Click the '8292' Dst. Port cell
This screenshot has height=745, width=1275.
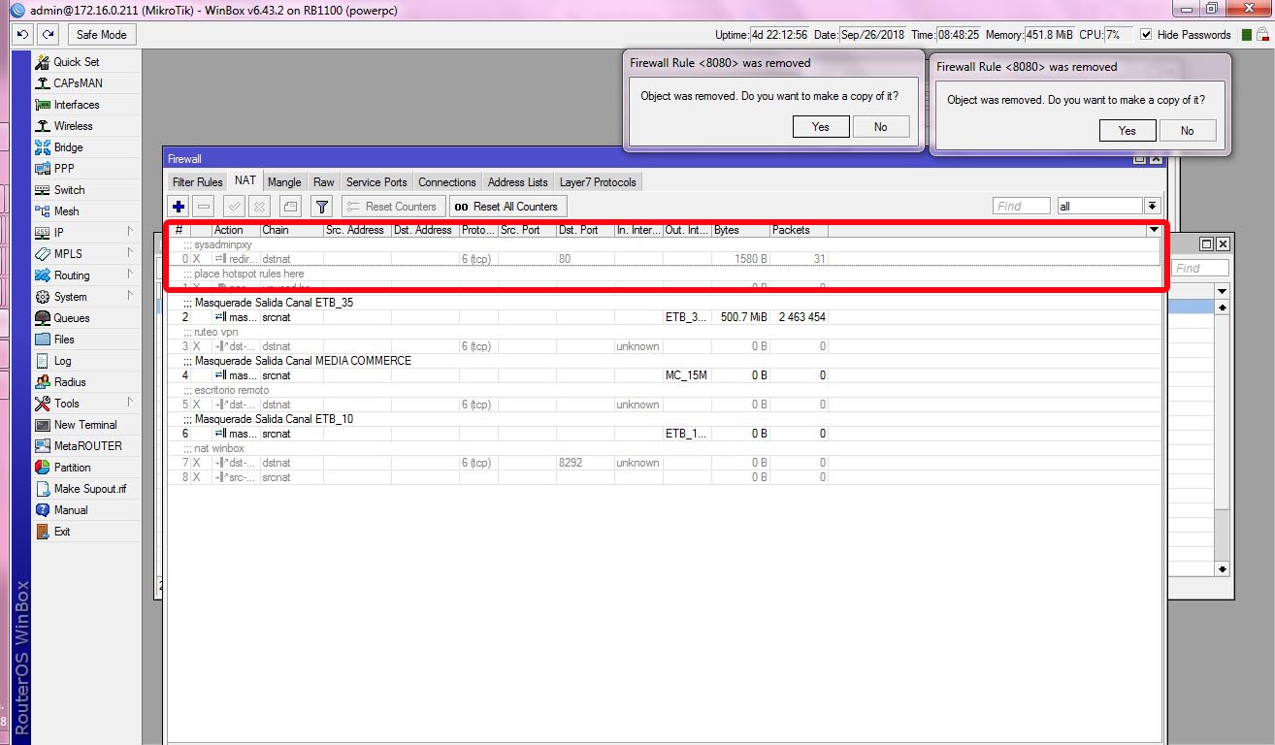pyautogui.click(x=585, y=463)
